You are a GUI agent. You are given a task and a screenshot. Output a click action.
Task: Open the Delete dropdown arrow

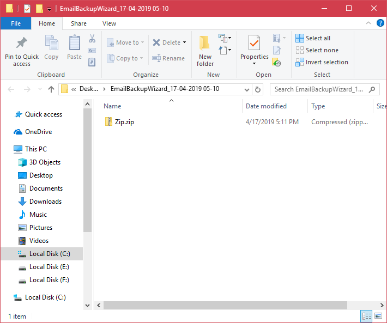184,42
